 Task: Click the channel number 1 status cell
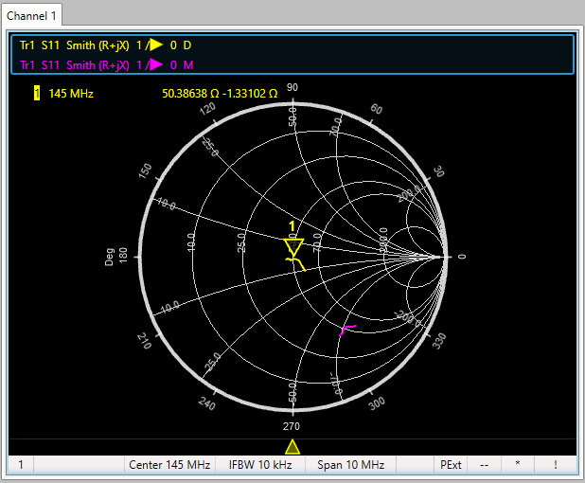click(20, 465)
